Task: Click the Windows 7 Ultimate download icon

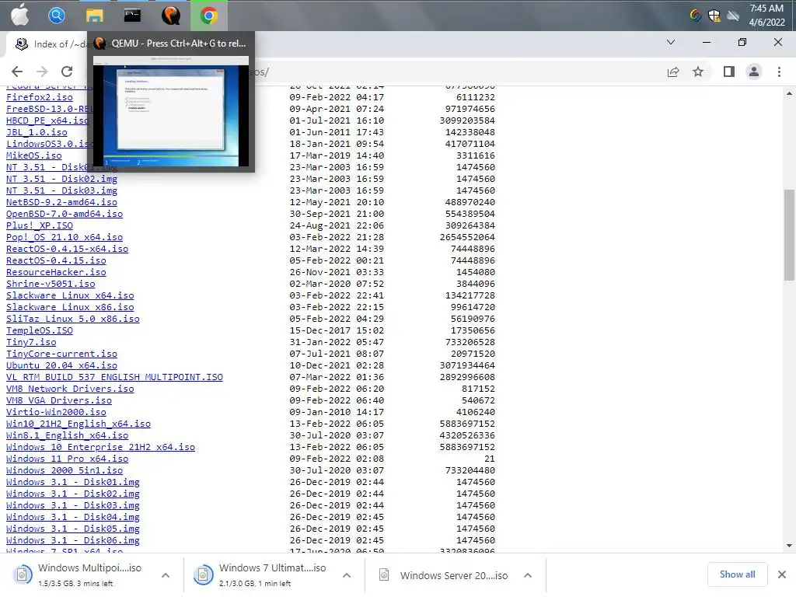Action: 203,574
